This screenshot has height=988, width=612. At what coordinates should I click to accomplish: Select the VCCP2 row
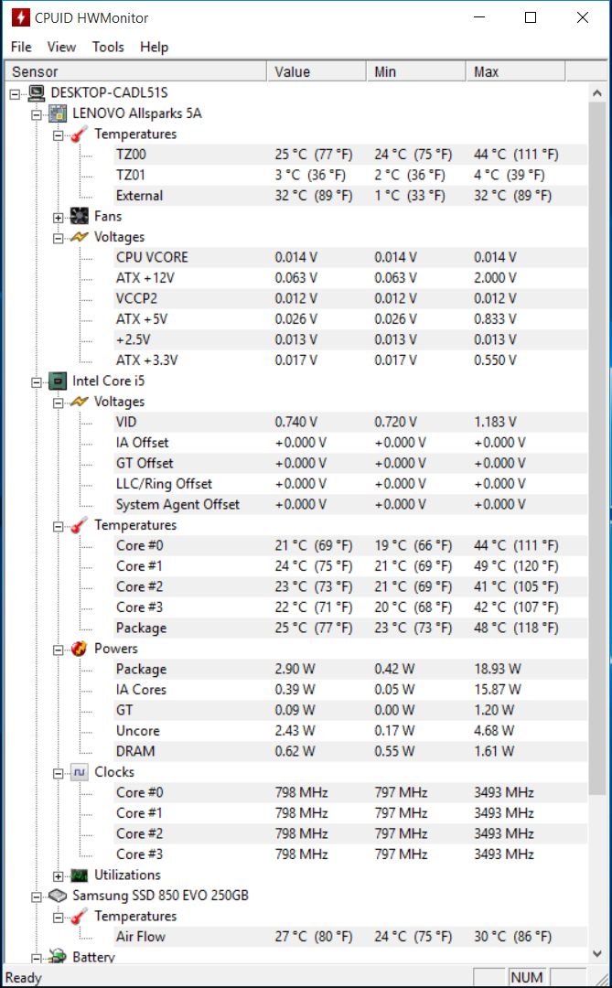pyautogui.click(x=349, y=298)
